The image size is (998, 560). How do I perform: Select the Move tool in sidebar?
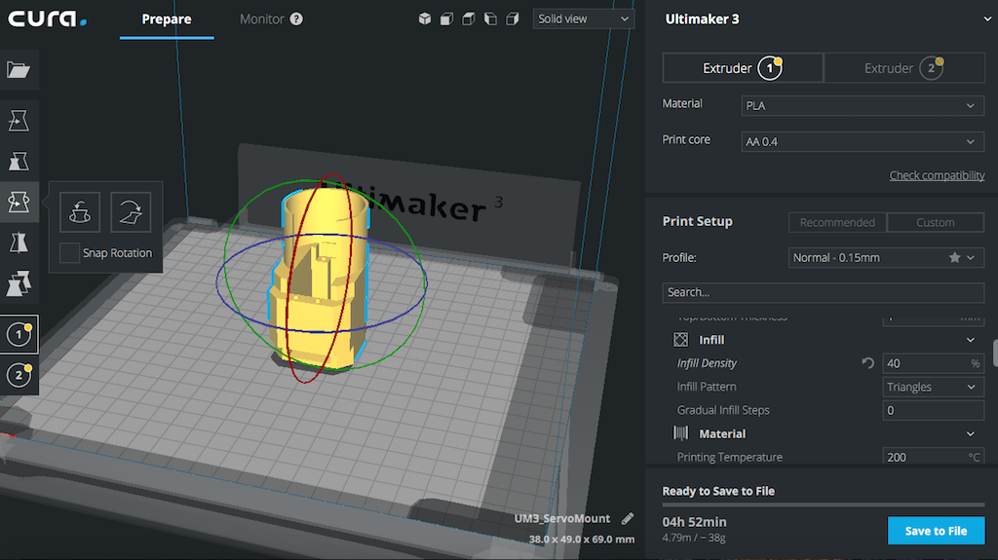click(x=19, y=120)
